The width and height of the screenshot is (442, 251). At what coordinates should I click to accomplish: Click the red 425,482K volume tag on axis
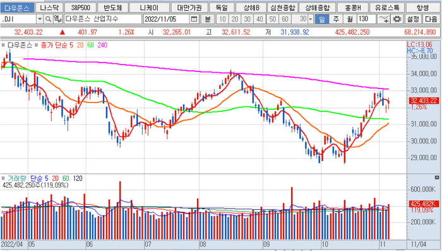coord(424,204)
